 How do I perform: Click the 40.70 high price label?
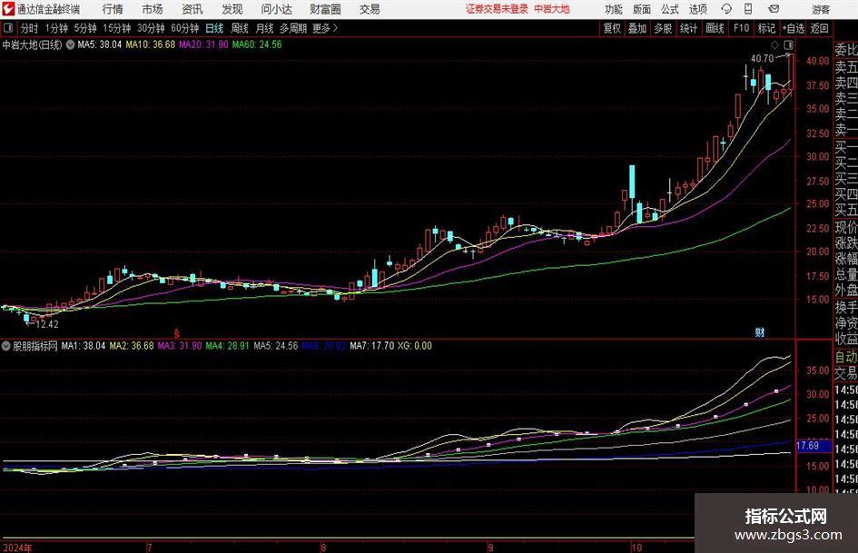[763, 59]
